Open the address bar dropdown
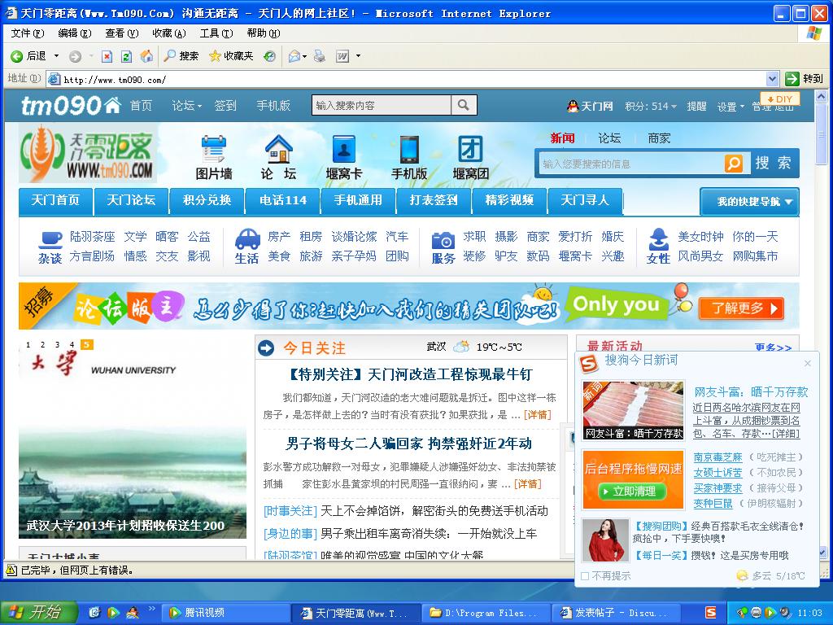Screen dimensions: 833x625 tap(773, 79)
